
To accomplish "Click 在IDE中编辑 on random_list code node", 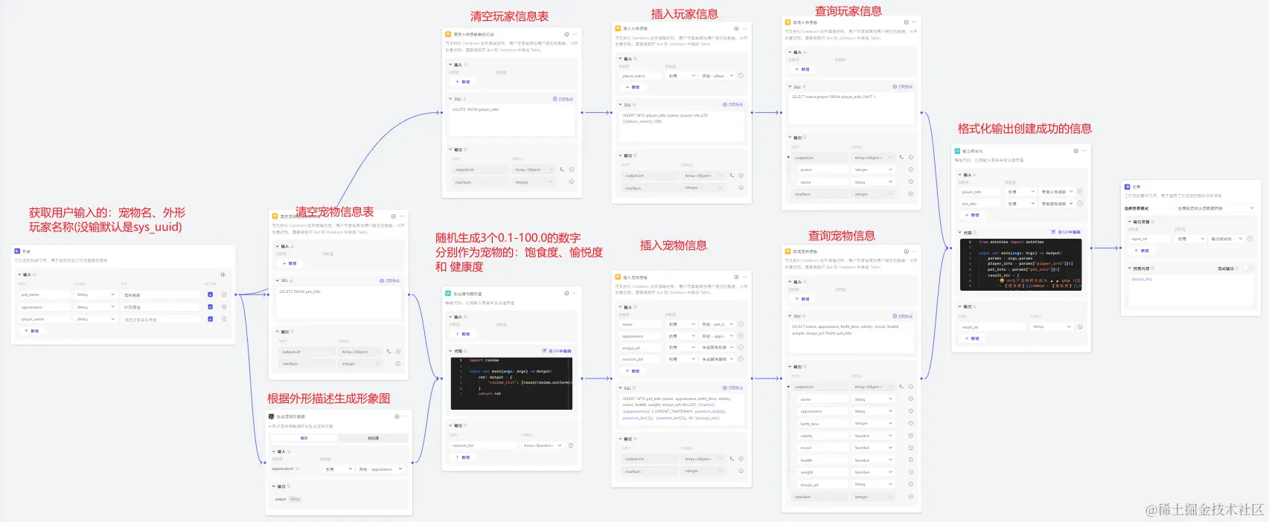I will pyautogui.click(x=557, y=351).
